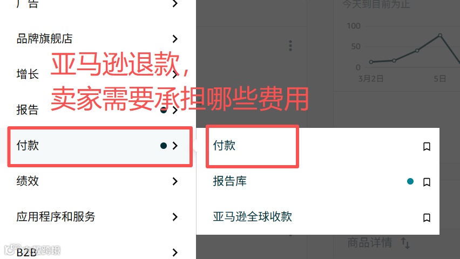The image size is (460, 259).
Task: Expand the 绩效 menu chevron
Action: (x=175, y=181)
